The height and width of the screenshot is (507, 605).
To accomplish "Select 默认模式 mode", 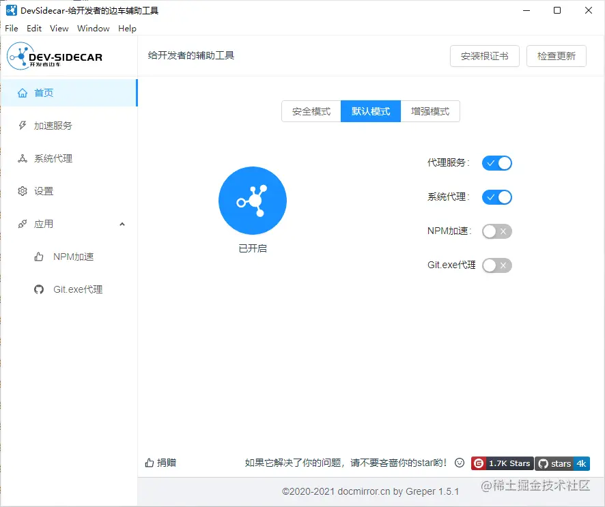I will click(371, 111).
